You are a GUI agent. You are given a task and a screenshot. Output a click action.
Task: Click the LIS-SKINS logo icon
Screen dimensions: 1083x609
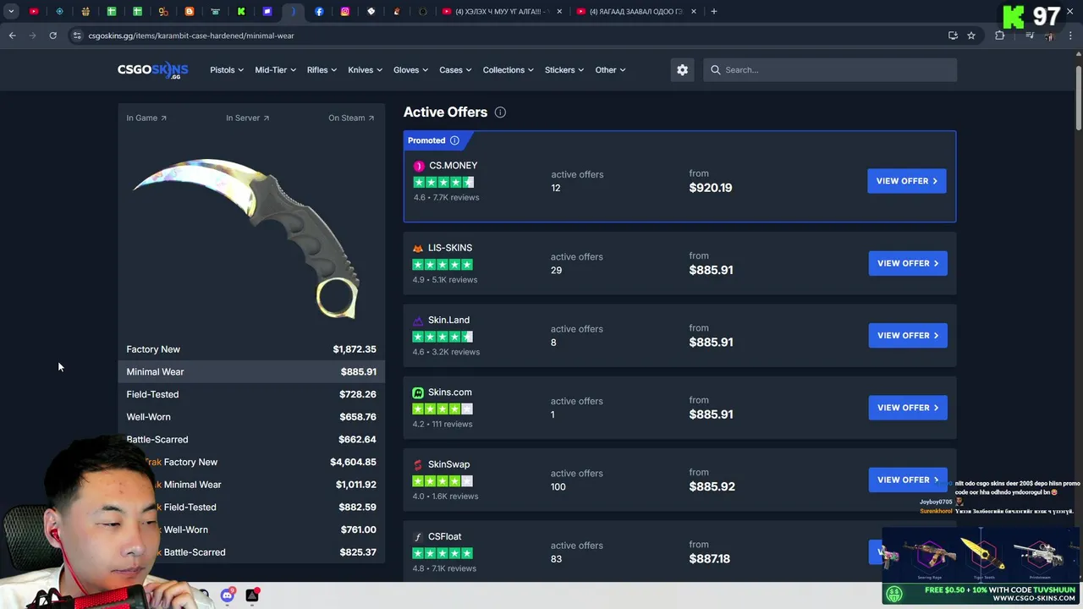(x=418, y=248)
